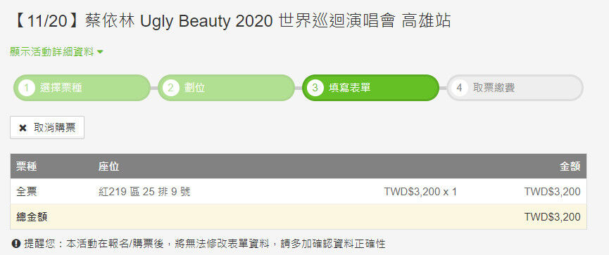Click seat info 紅219 區 25 排 9 號
This screenshot has height=255, width=609.
[144, 192]
